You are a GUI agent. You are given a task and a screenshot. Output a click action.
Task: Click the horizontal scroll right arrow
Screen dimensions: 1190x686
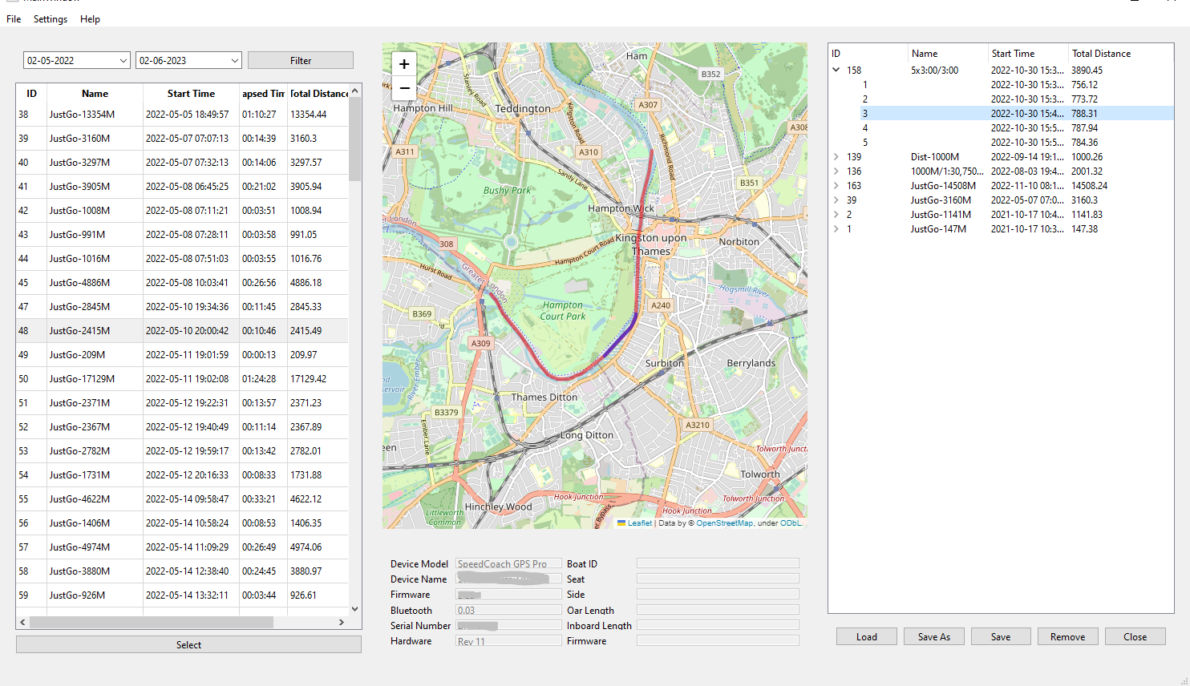[342, 622]
